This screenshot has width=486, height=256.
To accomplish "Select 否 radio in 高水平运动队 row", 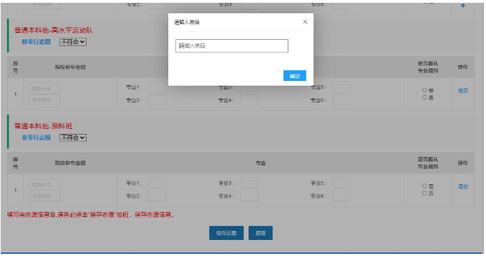I will pos(425,97).
